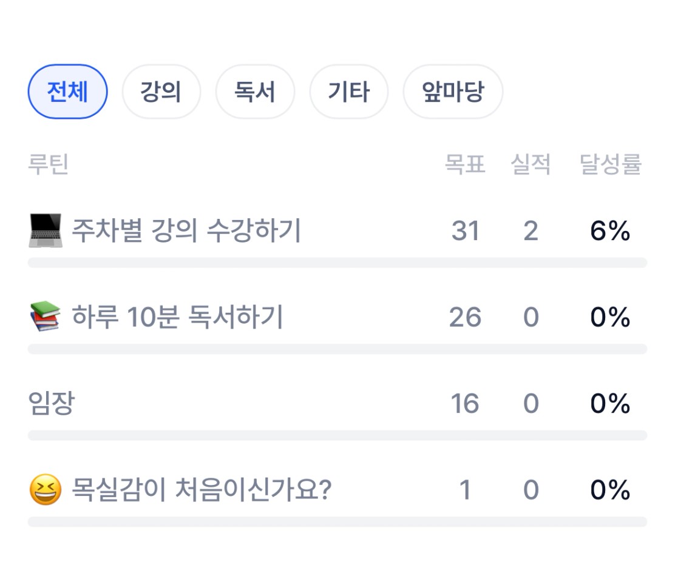Image resolution: width=675 pixels, height=565 pixels.
Task: Show the 앞마당 category
Action: [453, 92]
